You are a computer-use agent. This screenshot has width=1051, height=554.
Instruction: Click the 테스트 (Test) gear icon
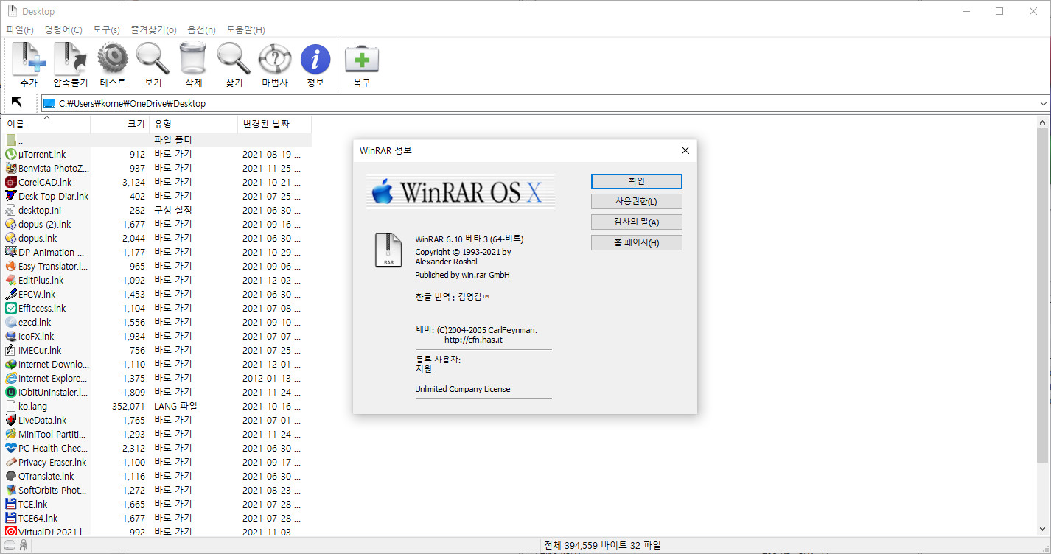(x=113, y=59)
